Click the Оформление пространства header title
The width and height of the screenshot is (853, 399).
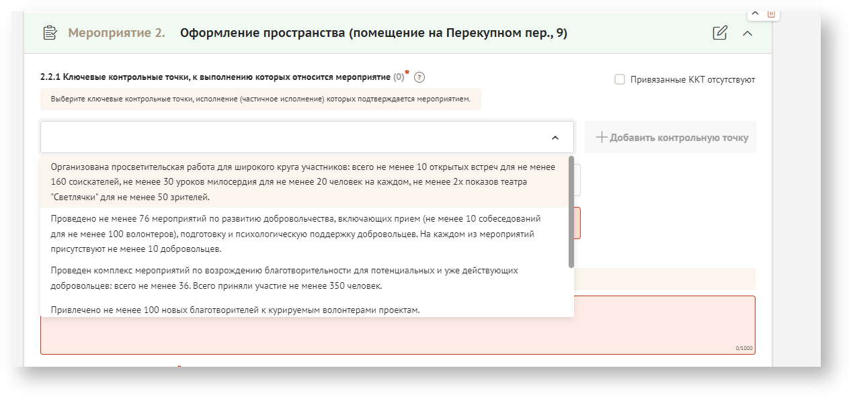[374, 33]
